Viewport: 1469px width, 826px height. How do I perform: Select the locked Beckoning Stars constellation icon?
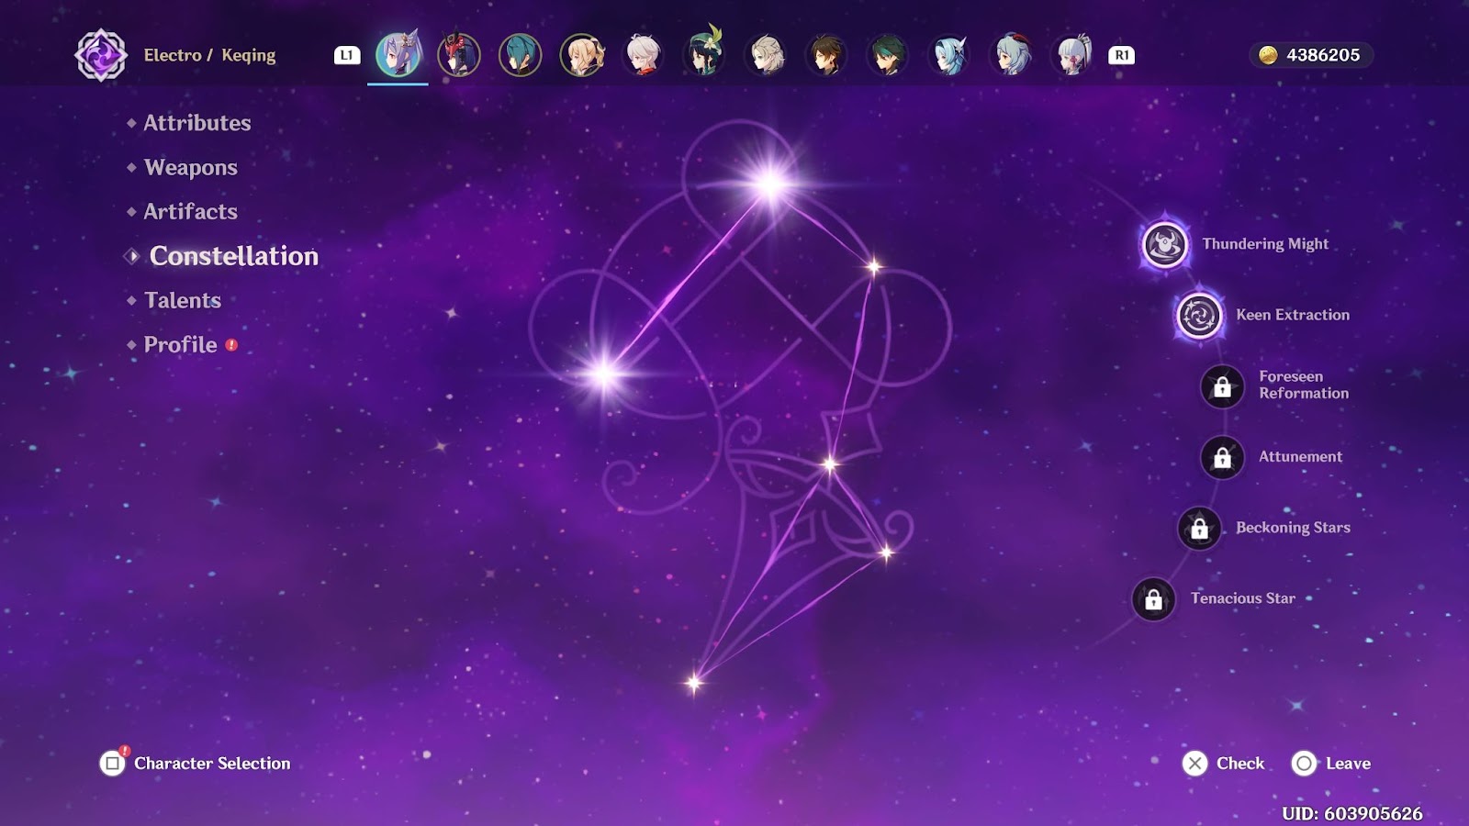tap(1199, 528)
